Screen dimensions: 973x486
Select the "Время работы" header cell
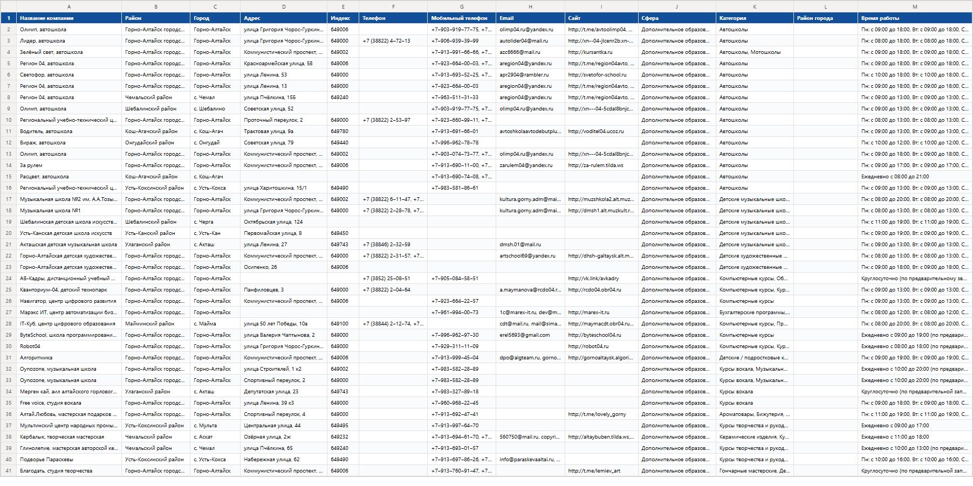pyautogui.click(x=915, y=18)
